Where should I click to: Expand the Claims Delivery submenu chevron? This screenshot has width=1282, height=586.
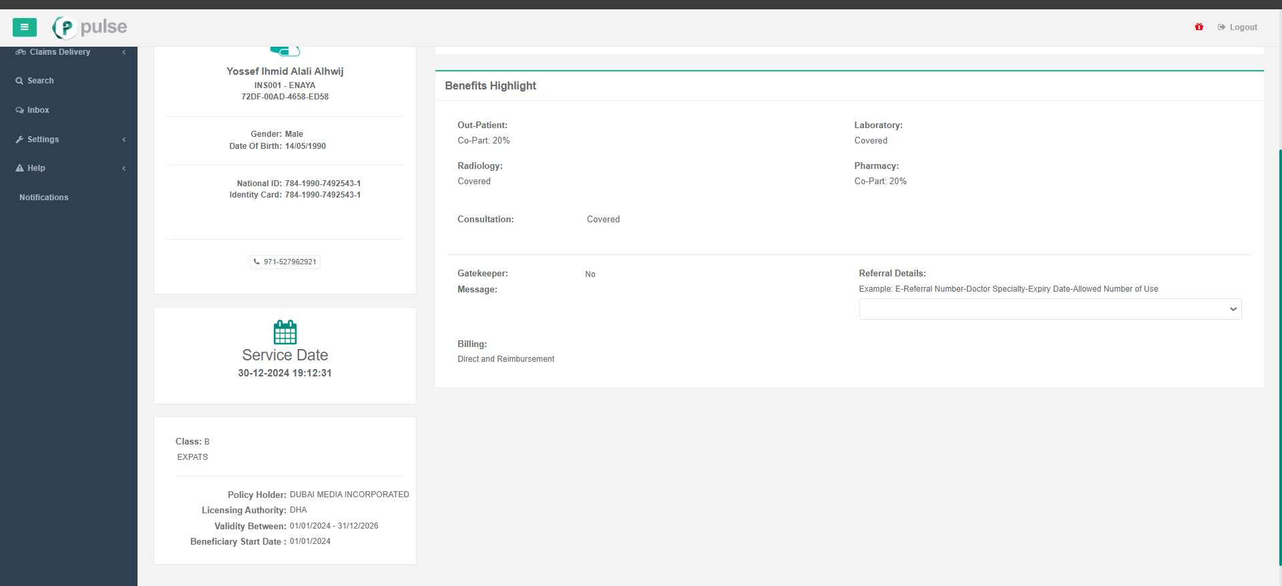click(x=124, y=52)
